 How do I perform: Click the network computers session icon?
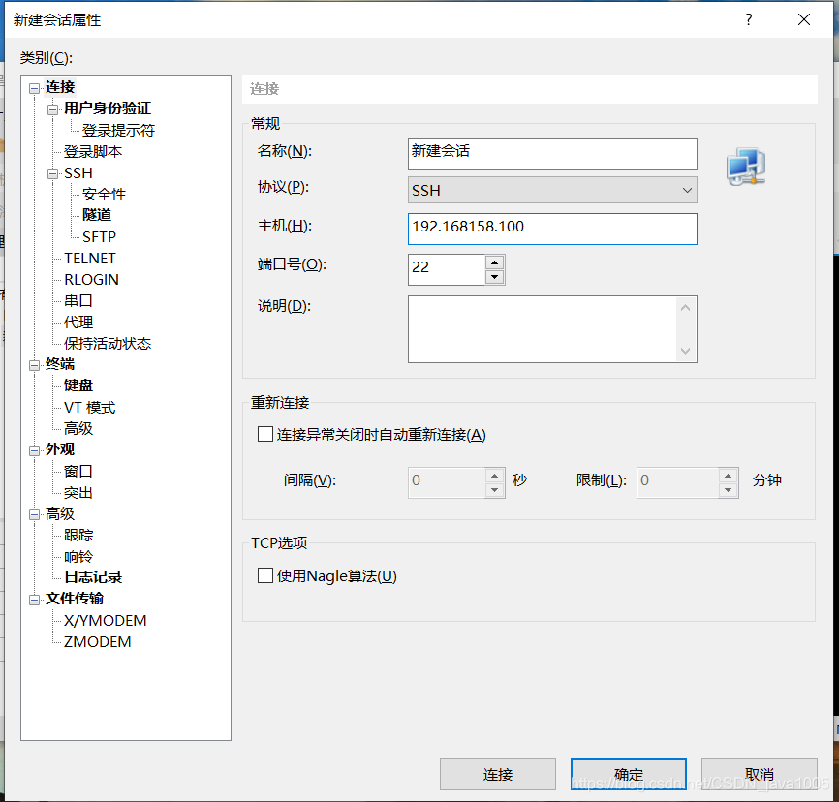746,167
